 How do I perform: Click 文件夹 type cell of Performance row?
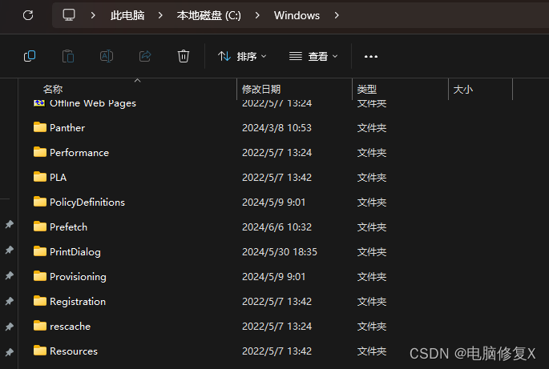coord(372,153)
